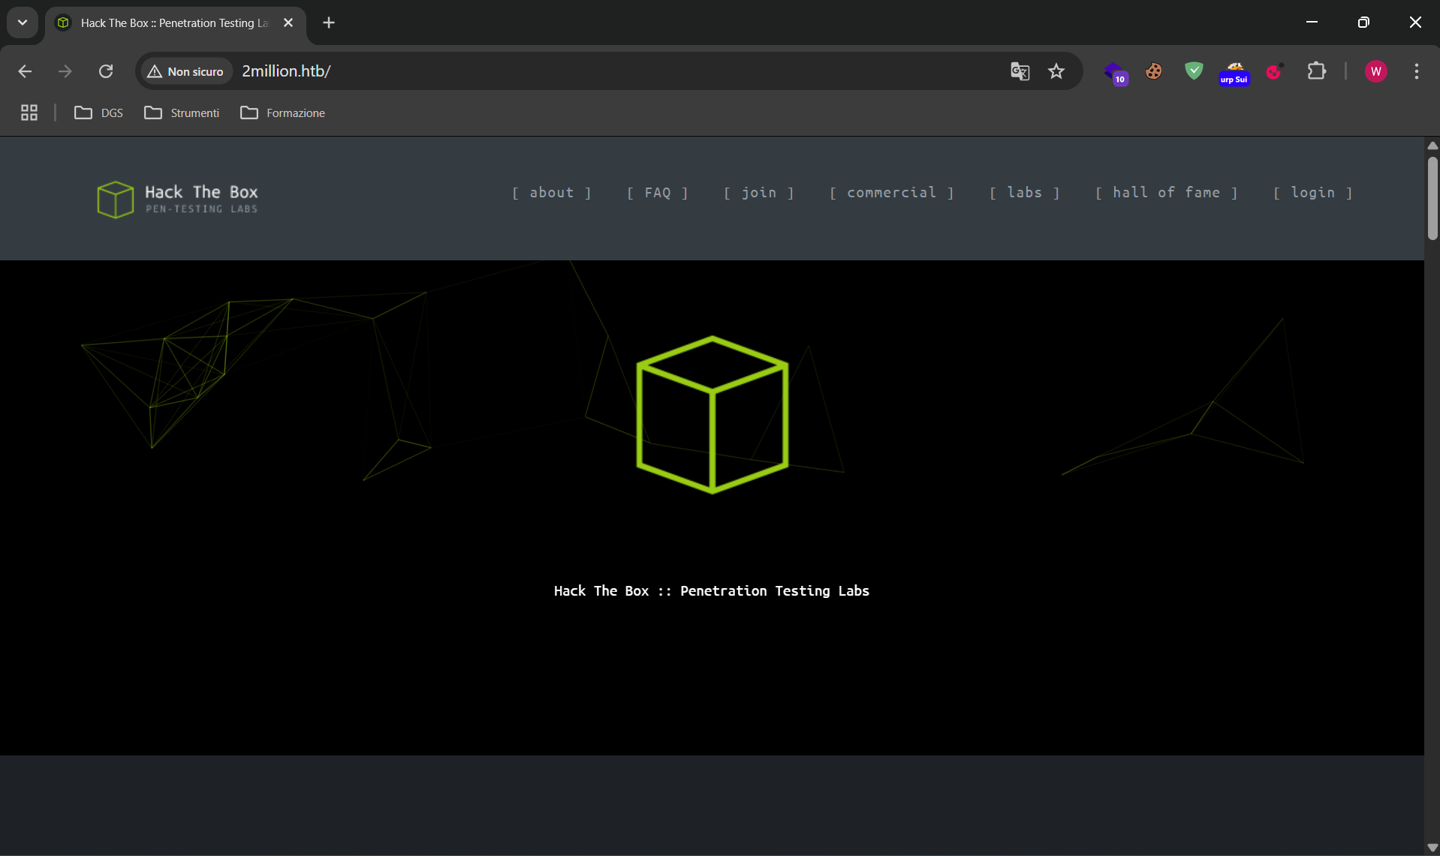
Task: Navigate to the join page
Action: pyautogui.click(x=759, y=193)
